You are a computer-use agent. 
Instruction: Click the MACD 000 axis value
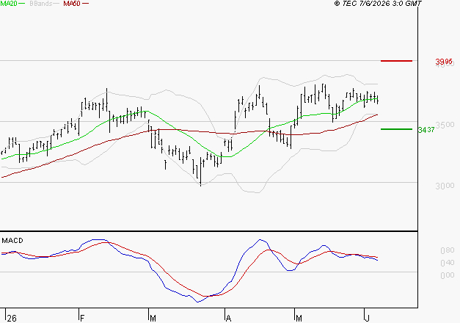tap(448, 275)
